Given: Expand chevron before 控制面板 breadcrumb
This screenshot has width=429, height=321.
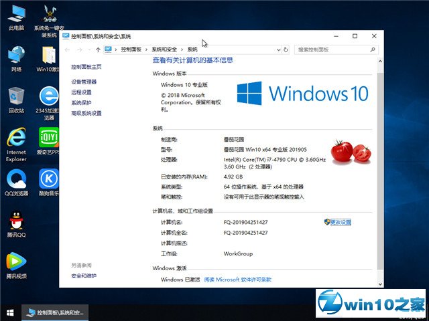Looking at the screenshot, I should 116,49.
